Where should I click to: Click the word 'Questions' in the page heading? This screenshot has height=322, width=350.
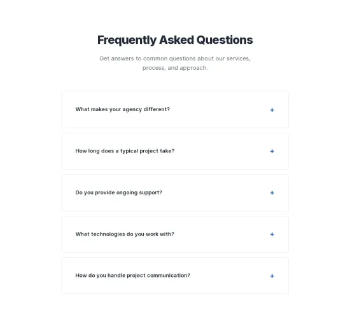(225, 41)
